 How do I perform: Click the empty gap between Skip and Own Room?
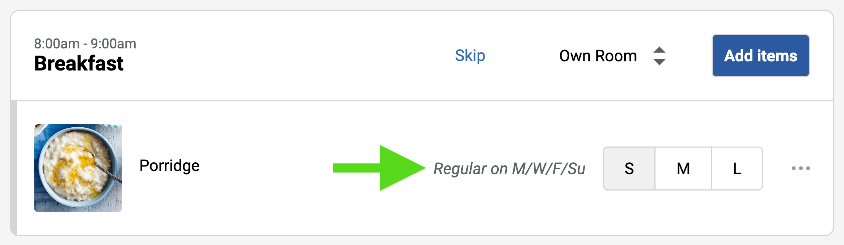522,56
